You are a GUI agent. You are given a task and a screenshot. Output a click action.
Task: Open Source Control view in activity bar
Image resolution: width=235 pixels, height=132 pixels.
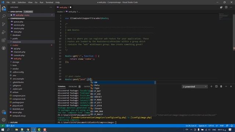(4, 24)
